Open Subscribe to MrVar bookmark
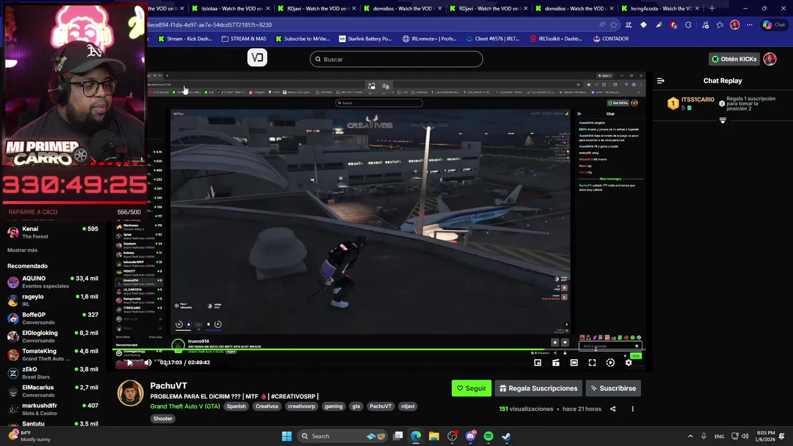This screenshot has height=446, width=793. [302, 38]
